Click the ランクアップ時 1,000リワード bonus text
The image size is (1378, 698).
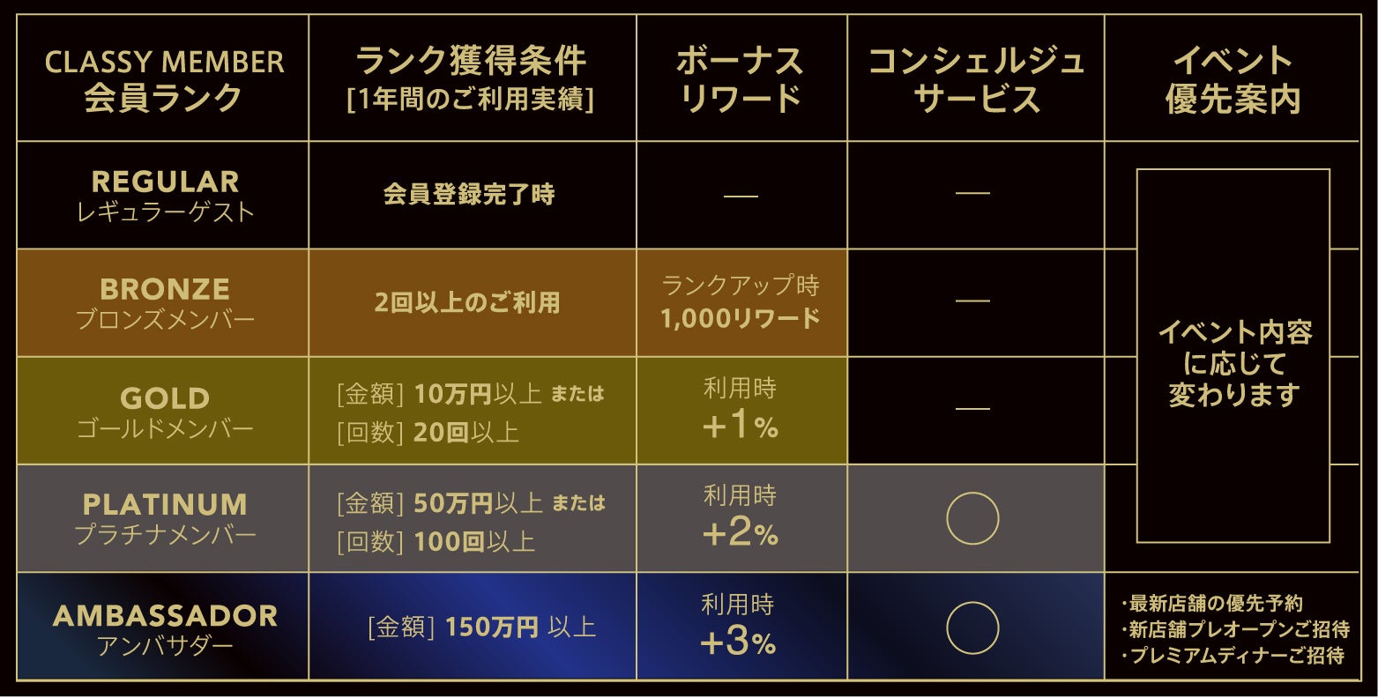click(x=741, y=302)
